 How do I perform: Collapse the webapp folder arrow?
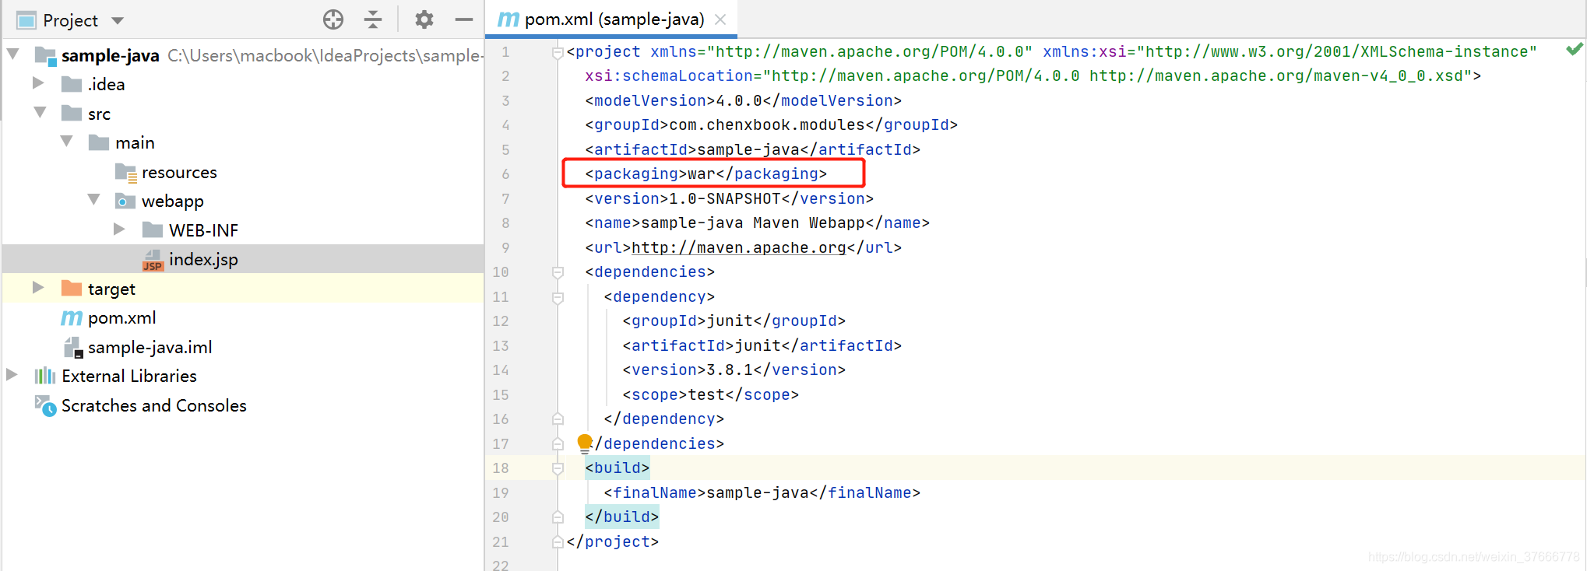pos(94,200)
